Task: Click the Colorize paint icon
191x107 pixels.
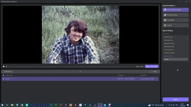Action: click(x=165, y=25)
